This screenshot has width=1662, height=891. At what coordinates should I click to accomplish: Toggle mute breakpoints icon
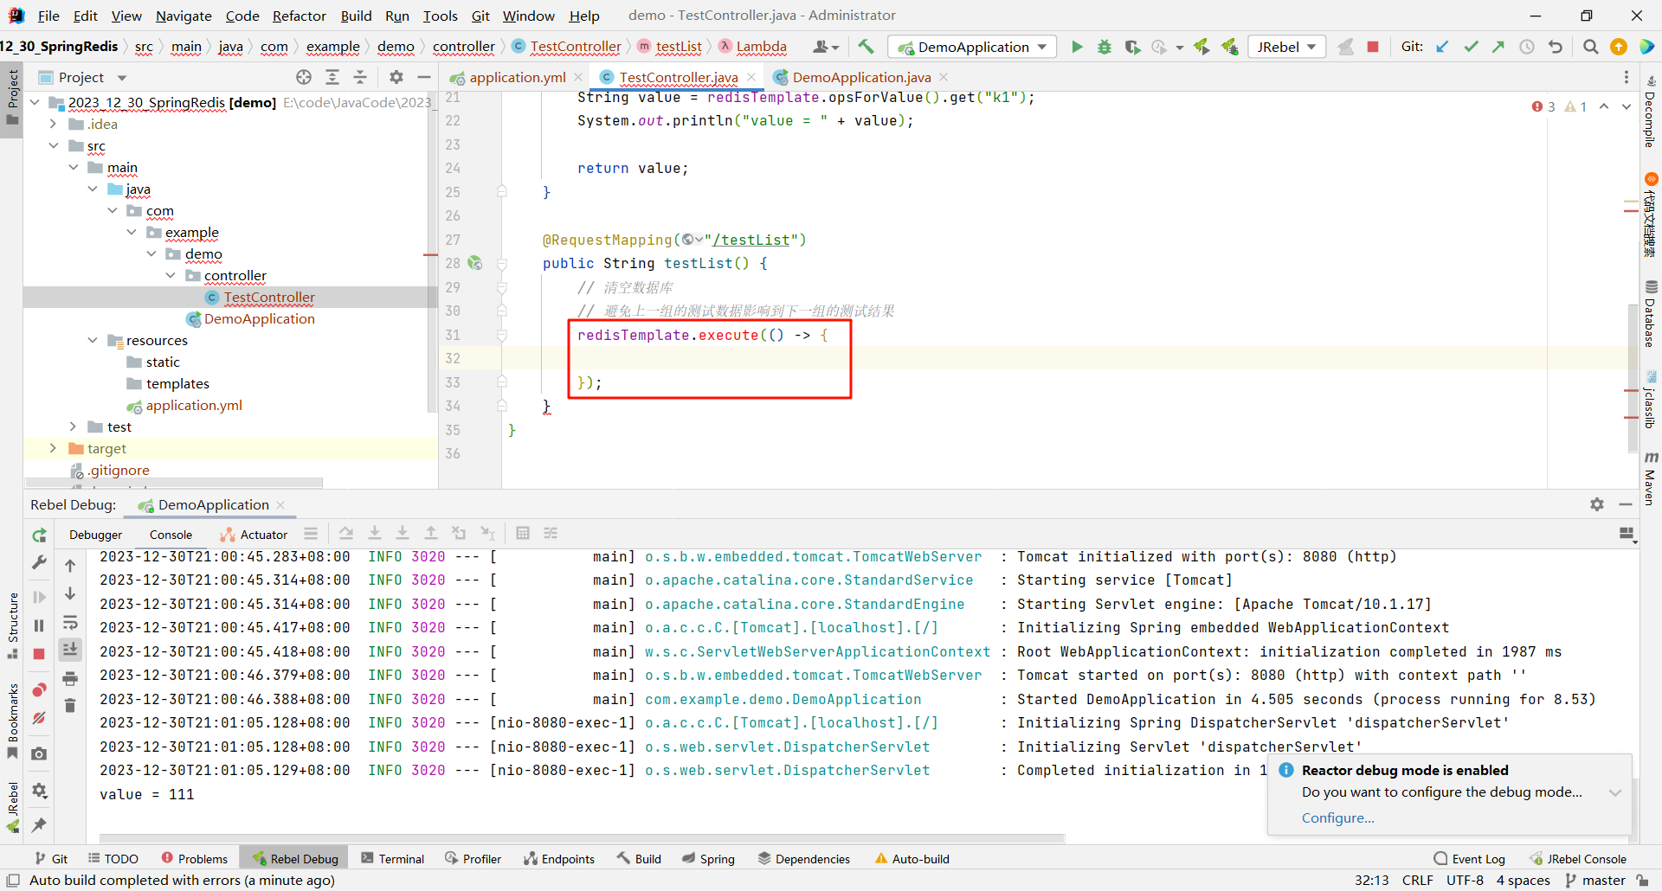click(x=39, y=718)
